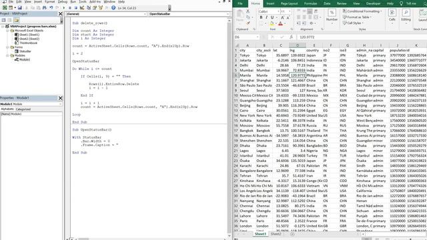This screenshot has width=427, height=240.
Task: Click the Design Mode icon in VBA toolbar
Action: pyautogui.click(x=82, y=8)
